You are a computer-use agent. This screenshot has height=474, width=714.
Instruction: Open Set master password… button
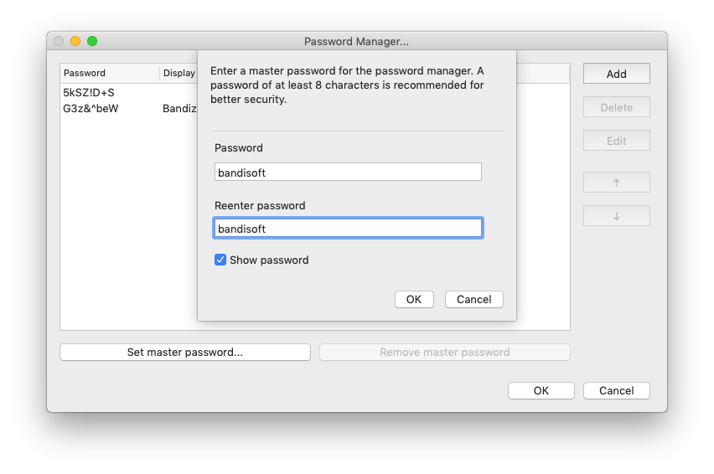pyautogui.click(x=184, y=353)
